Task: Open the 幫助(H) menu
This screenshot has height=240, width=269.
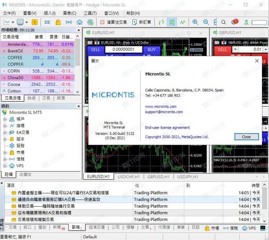Action: 133,13
